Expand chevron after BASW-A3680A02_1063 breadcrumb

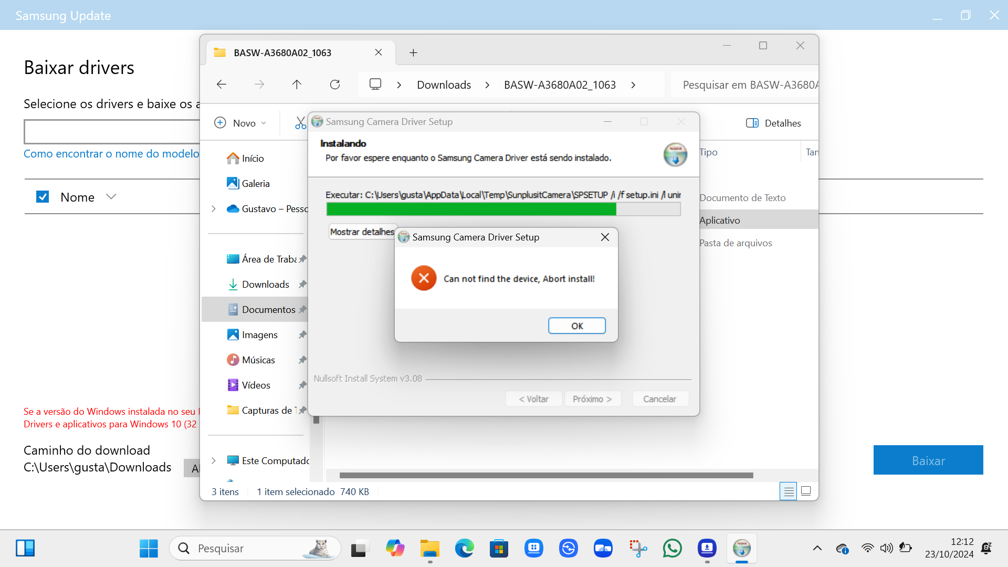pyautogui.click(x=633, y=85)
